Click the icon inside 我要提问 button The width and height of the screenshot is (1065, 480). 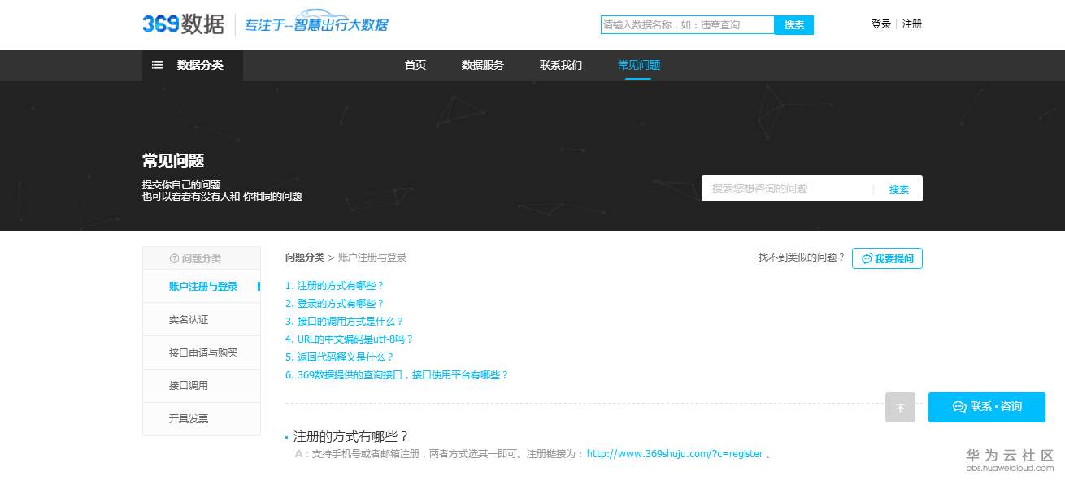click(867, 258)
